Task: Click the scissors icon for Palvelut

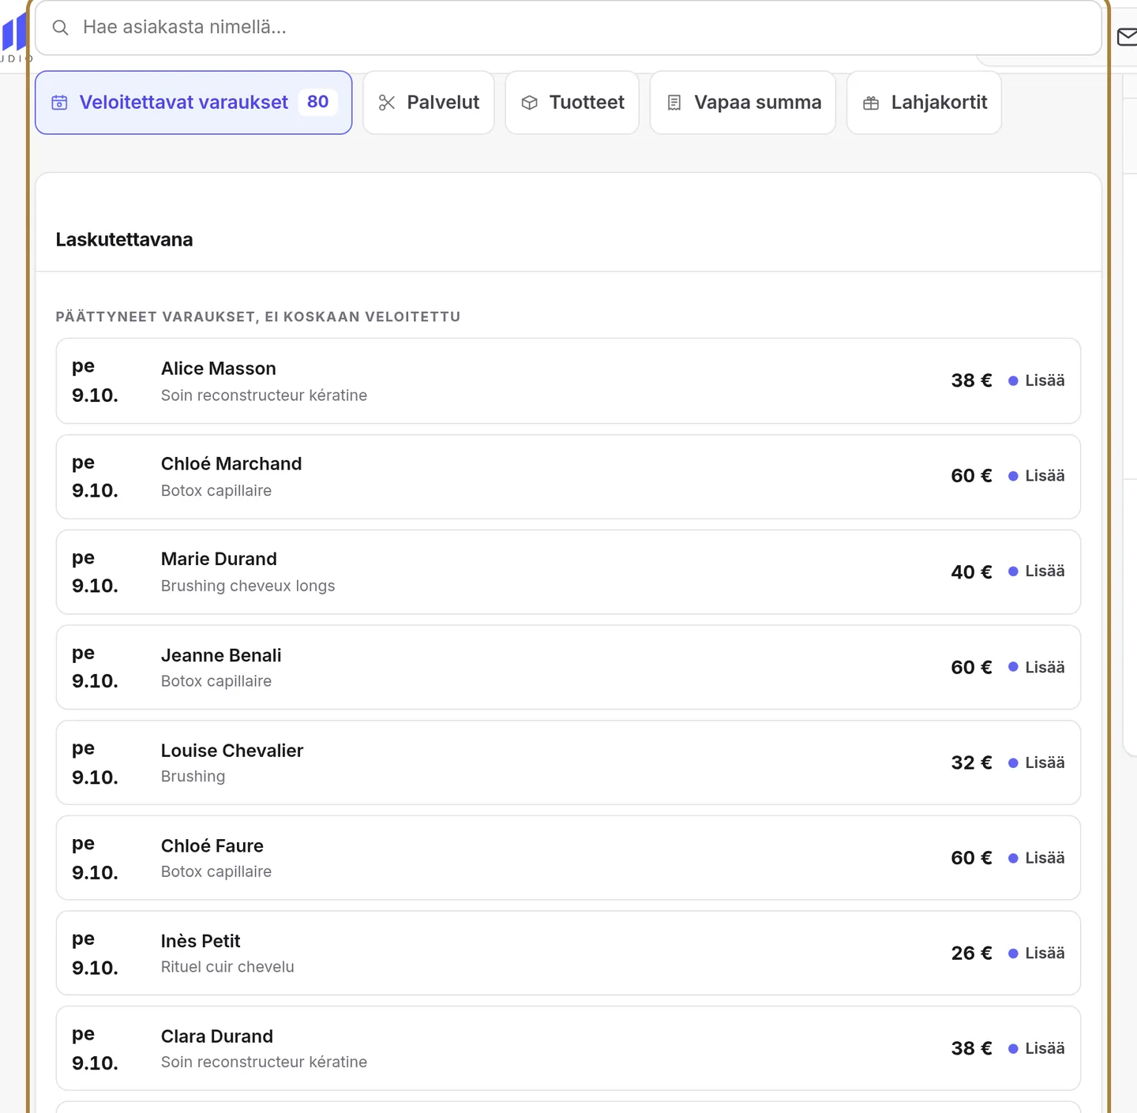Action: pyautogui.click(x=387, y=103)
